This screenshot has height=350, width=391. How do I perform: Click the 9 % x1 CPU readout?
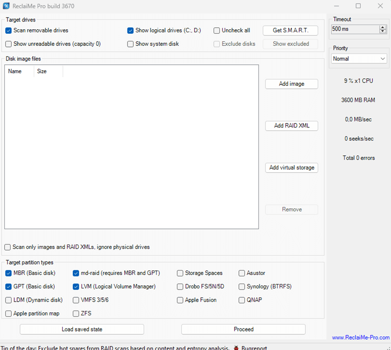coord(359,81)
